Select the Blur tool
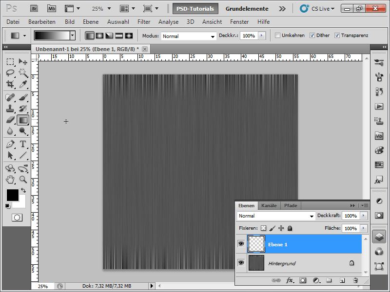The height and width of the screenshot is (292, 390). (x=10, y=131)
